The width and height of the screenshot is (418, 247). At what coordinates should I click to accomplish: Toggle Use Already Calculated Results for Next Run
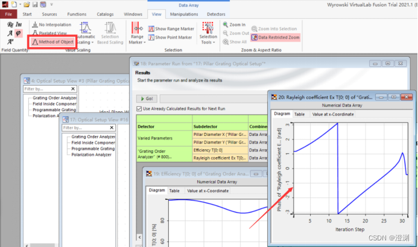(x=139, y=109)
